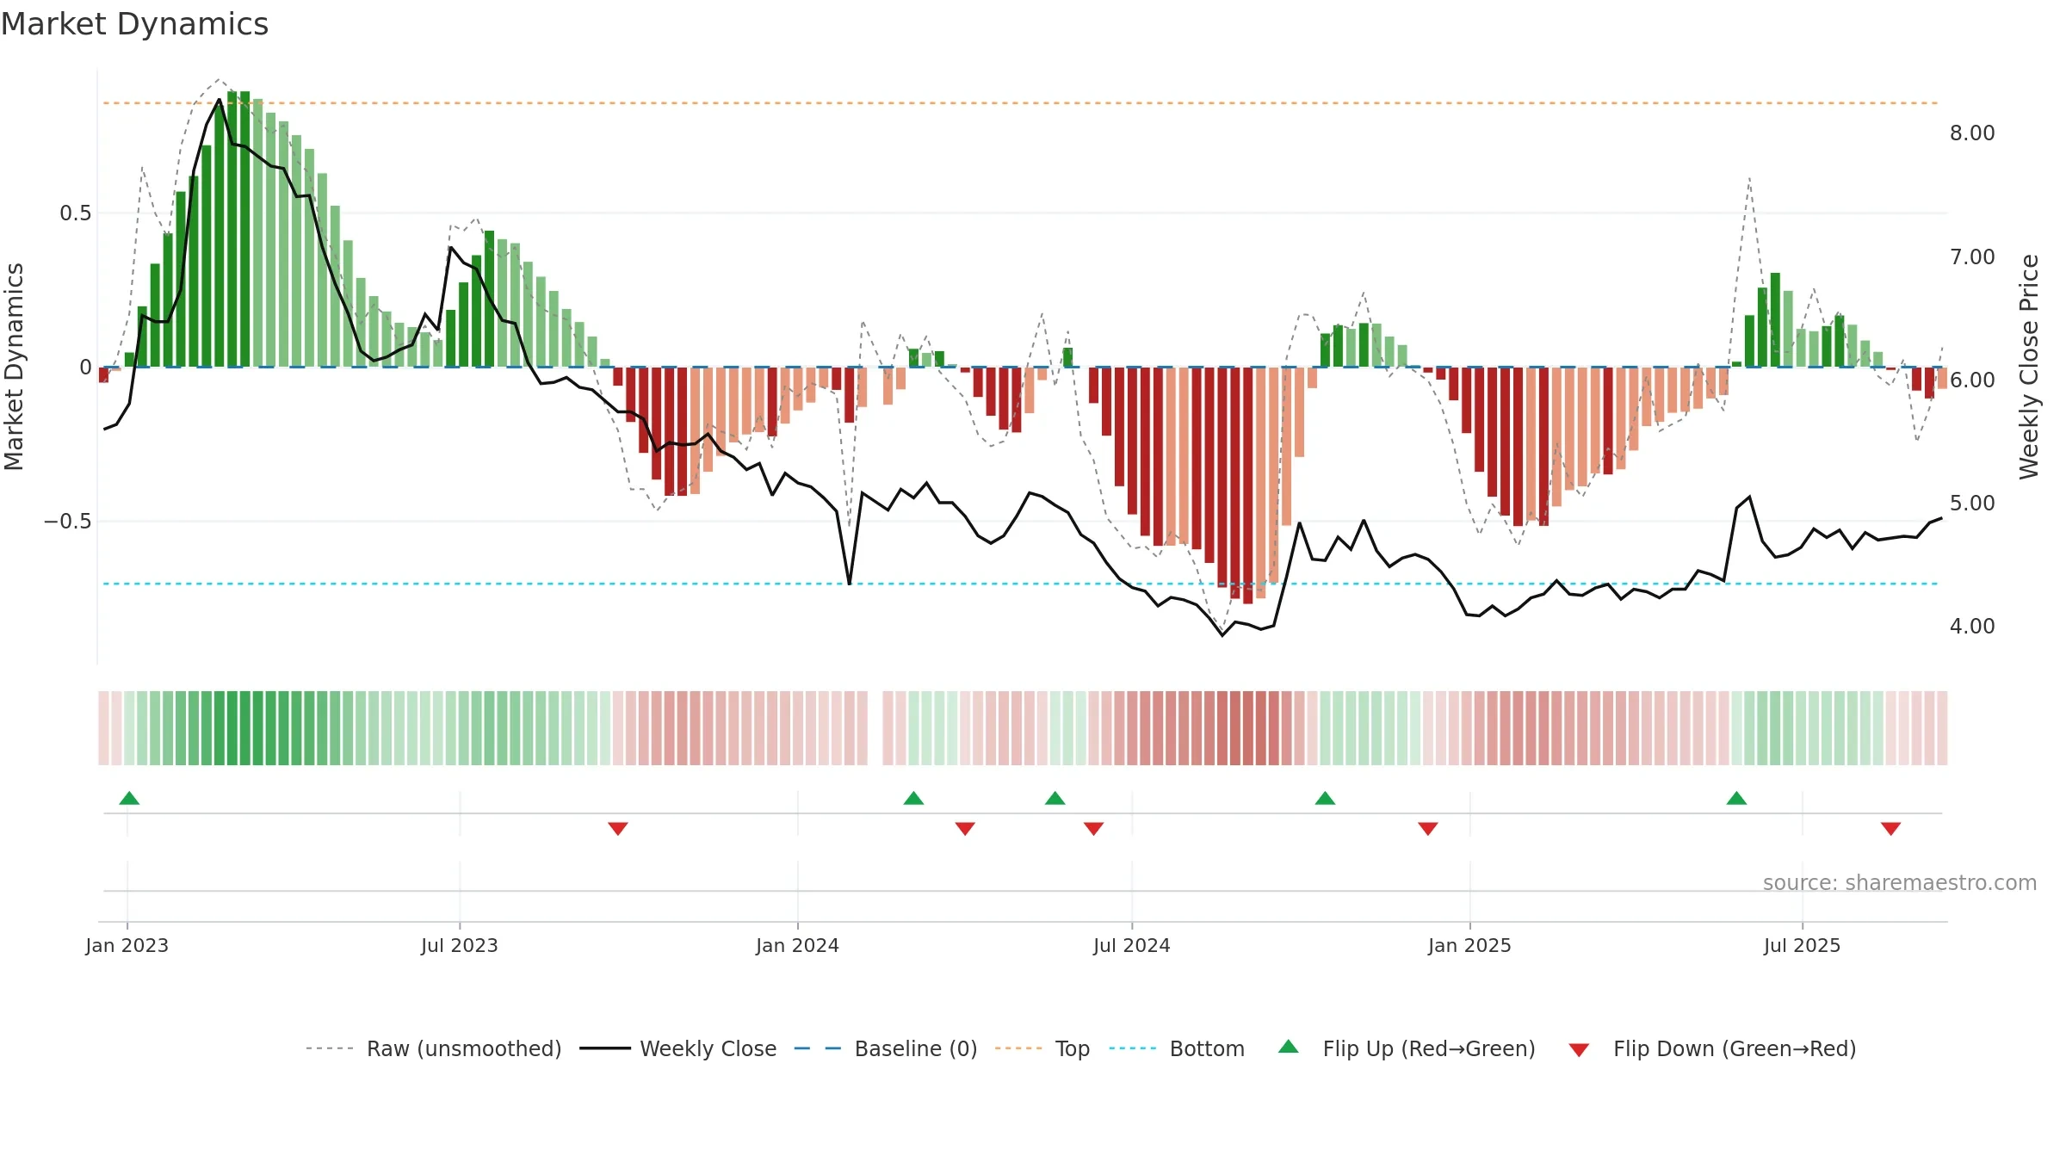Toggle Flip Up (Red→Green) legend entry
This screenshot has width=2066, height=1162.
(1407, 1048)
